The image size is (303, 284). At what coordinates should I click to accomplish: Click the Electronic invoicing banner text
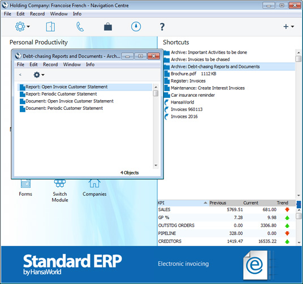pos(183,264)
